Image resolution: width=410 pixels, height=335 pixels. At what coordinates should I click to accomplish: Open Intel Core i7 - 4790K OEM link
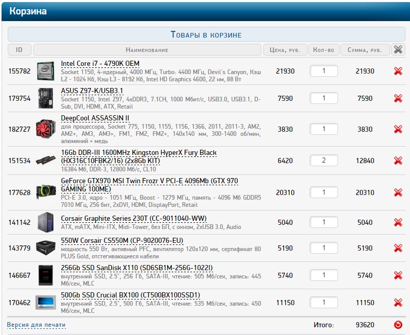[100, 63]
